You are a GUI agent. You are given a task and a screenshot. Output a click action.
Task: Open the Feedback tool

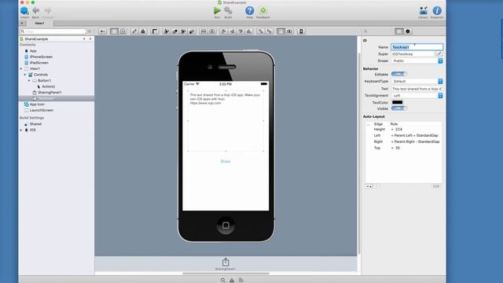click(263, 10)
